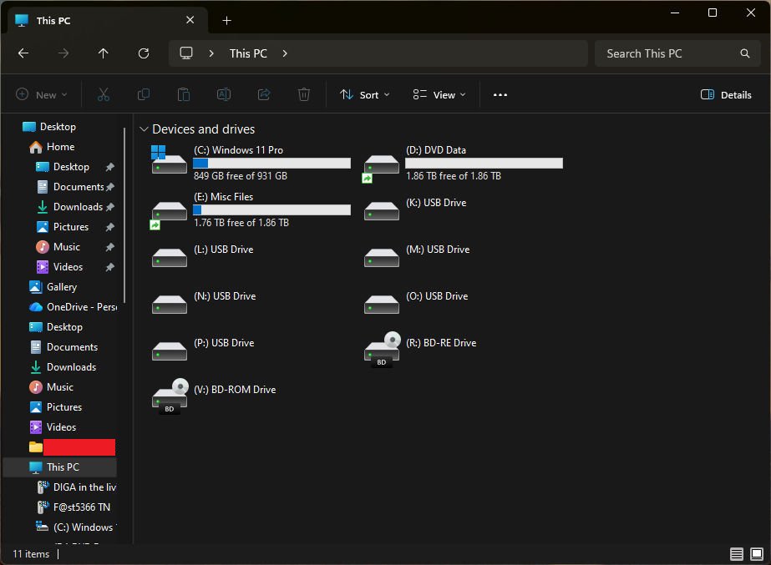The height and width of the screenshot is (565, 771).
Task: Click the Share toolbar icon
Action: (x=264, y=94)
